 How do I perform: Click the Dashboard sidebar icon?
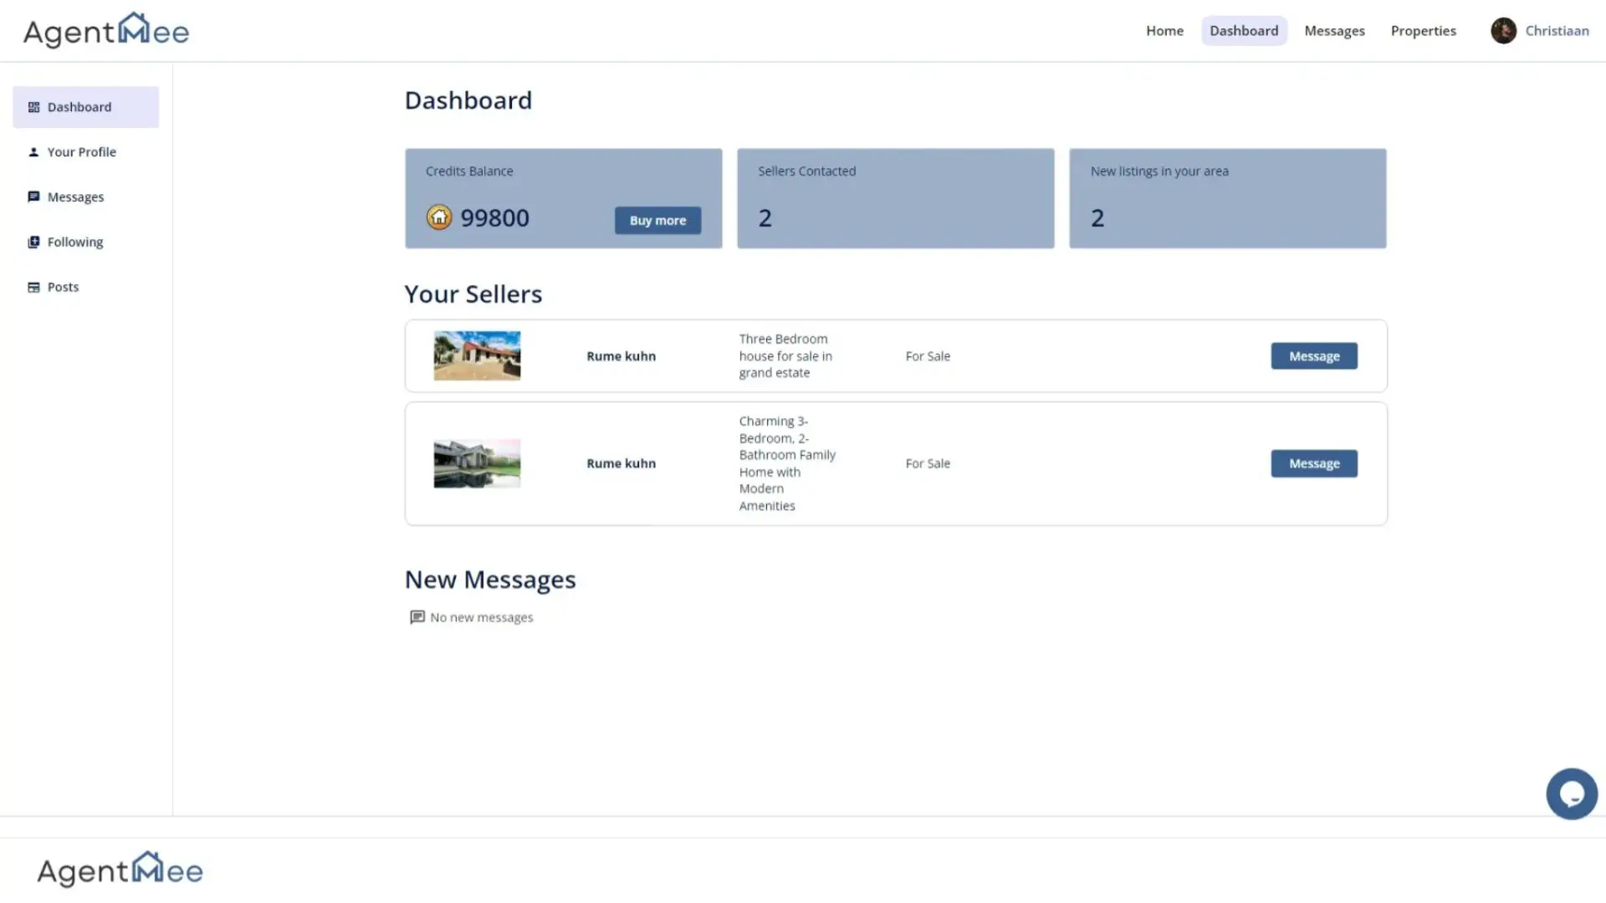(x=33, y=107)
